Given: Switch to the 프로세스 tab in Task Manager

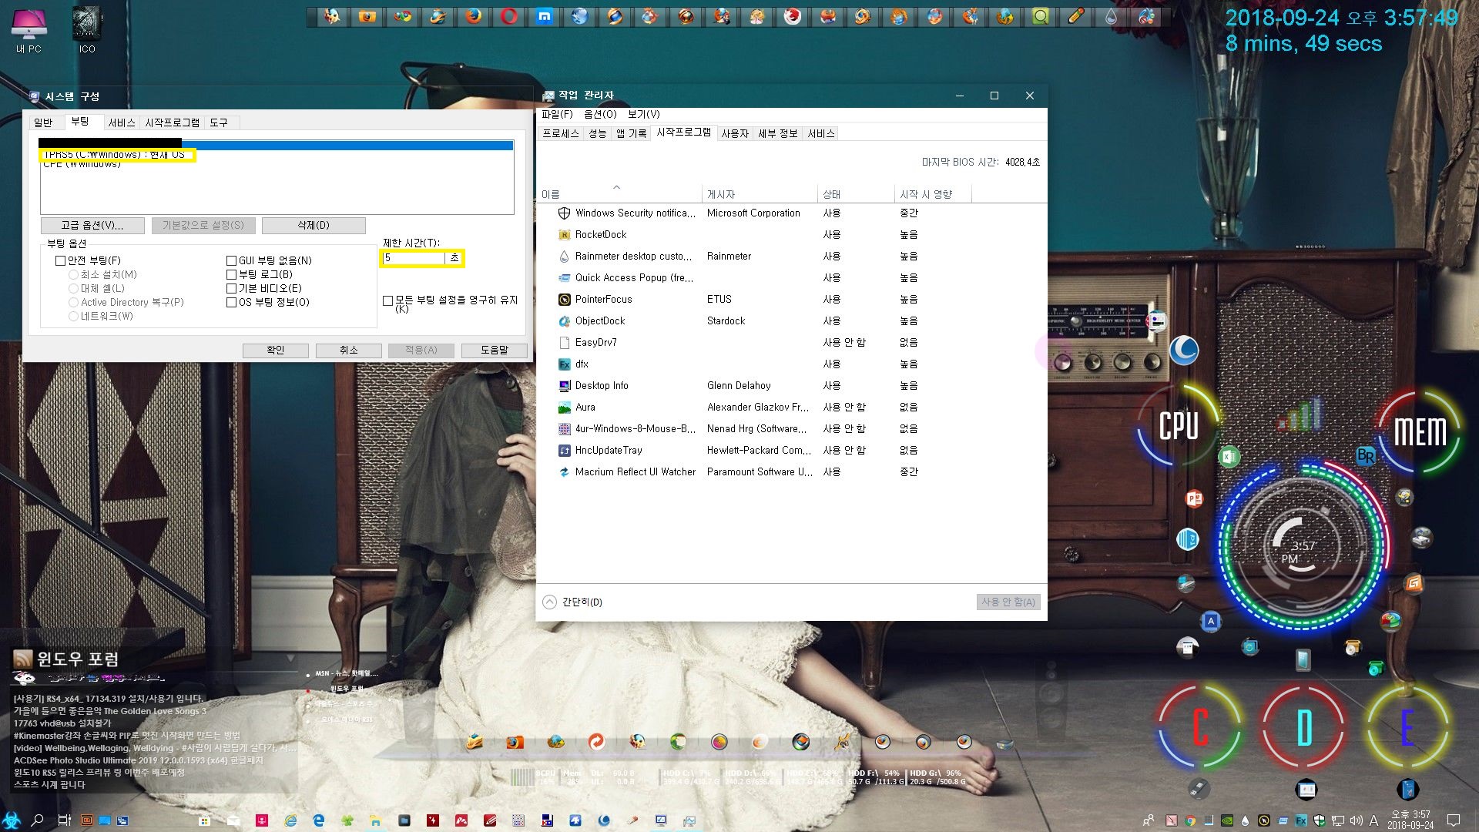Looking at the screenshot, I should tap(560, 133).
